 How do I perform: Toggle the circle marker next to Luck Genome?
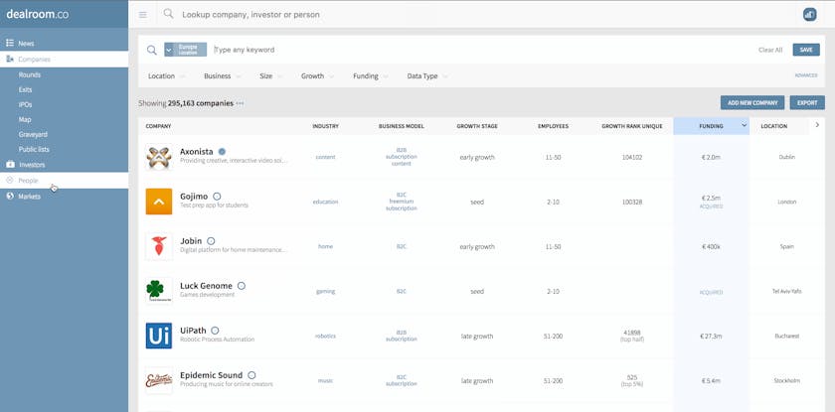click(242, 286)
